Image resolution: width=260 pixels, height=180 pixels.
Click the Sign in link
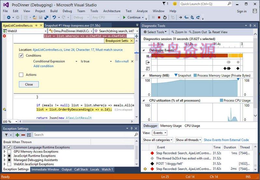click(x=241, y=11)
